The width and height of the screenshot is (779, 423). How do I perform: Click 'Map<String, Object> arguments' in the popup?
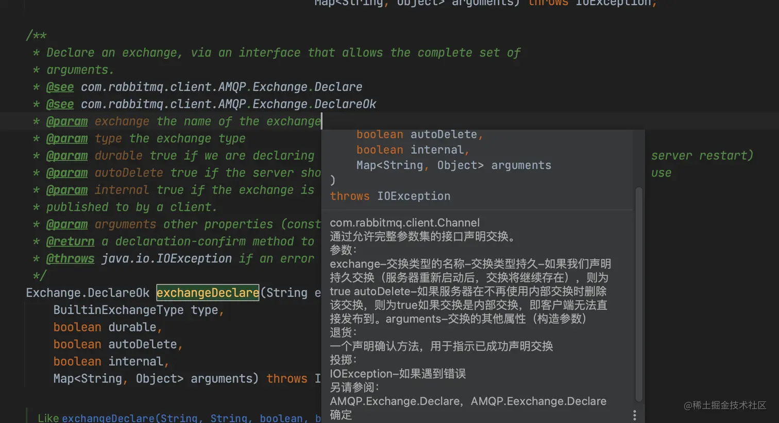point(454,165)
